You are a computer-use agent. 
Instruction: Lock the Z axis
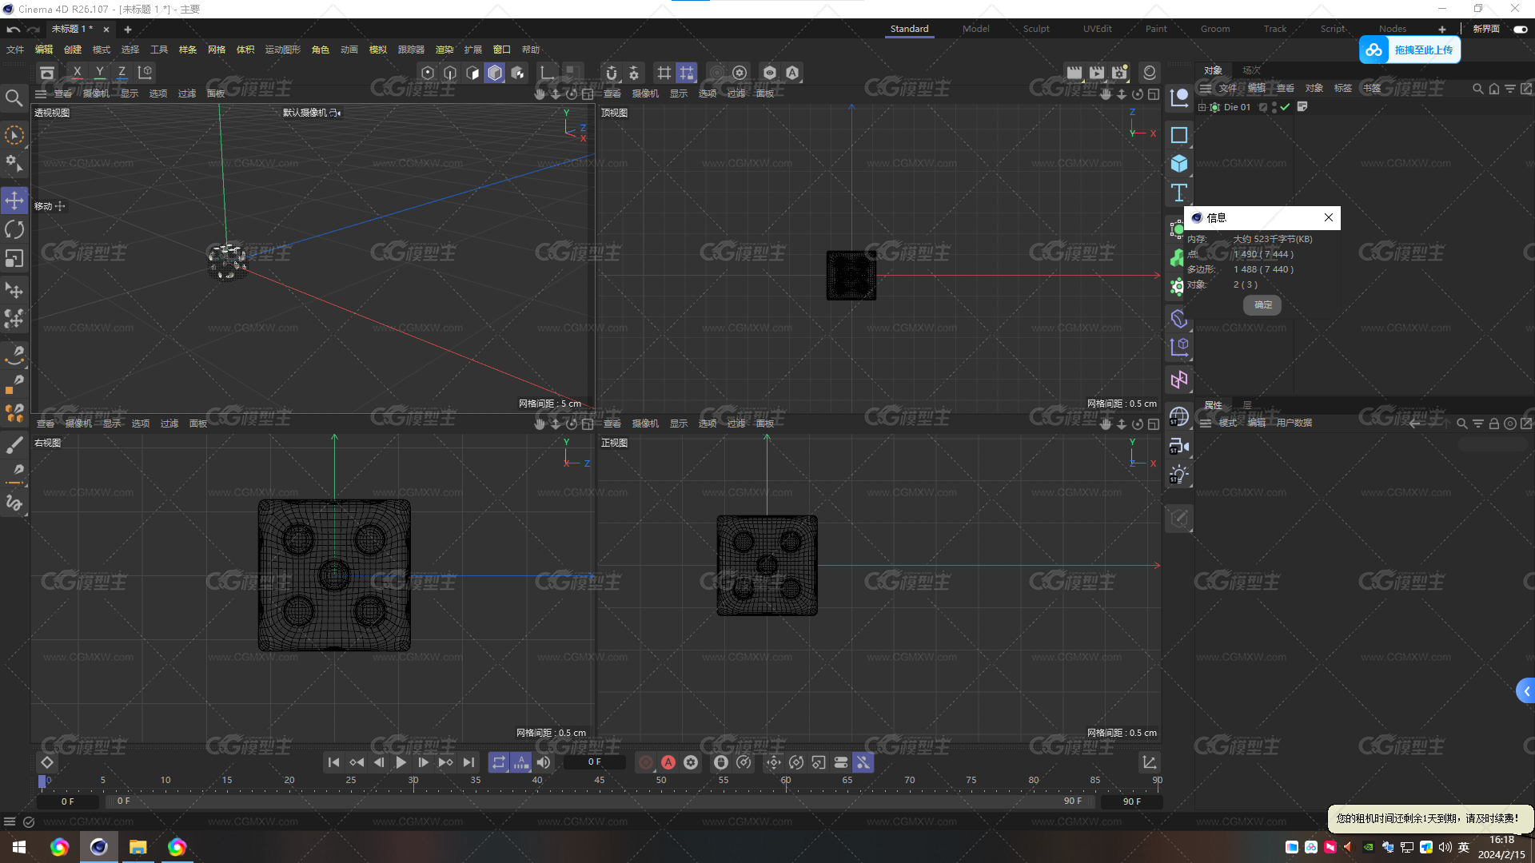click(x=122, y=73)
